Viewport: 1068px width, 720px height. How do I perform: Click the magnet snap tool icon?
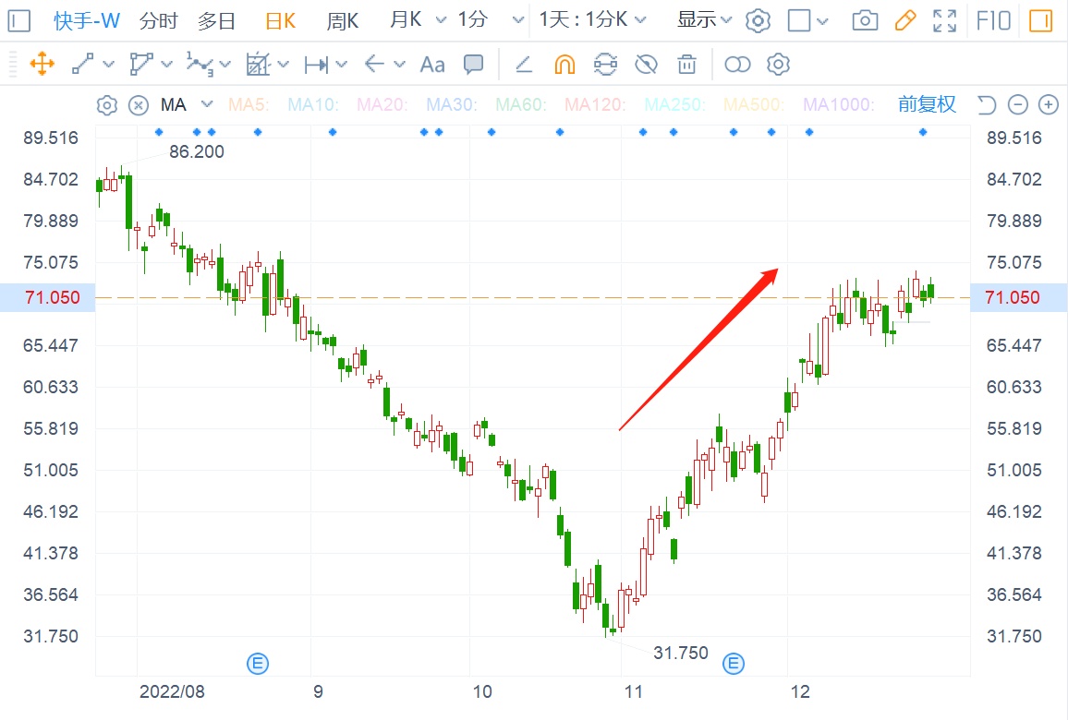click(x=564, y=64)
